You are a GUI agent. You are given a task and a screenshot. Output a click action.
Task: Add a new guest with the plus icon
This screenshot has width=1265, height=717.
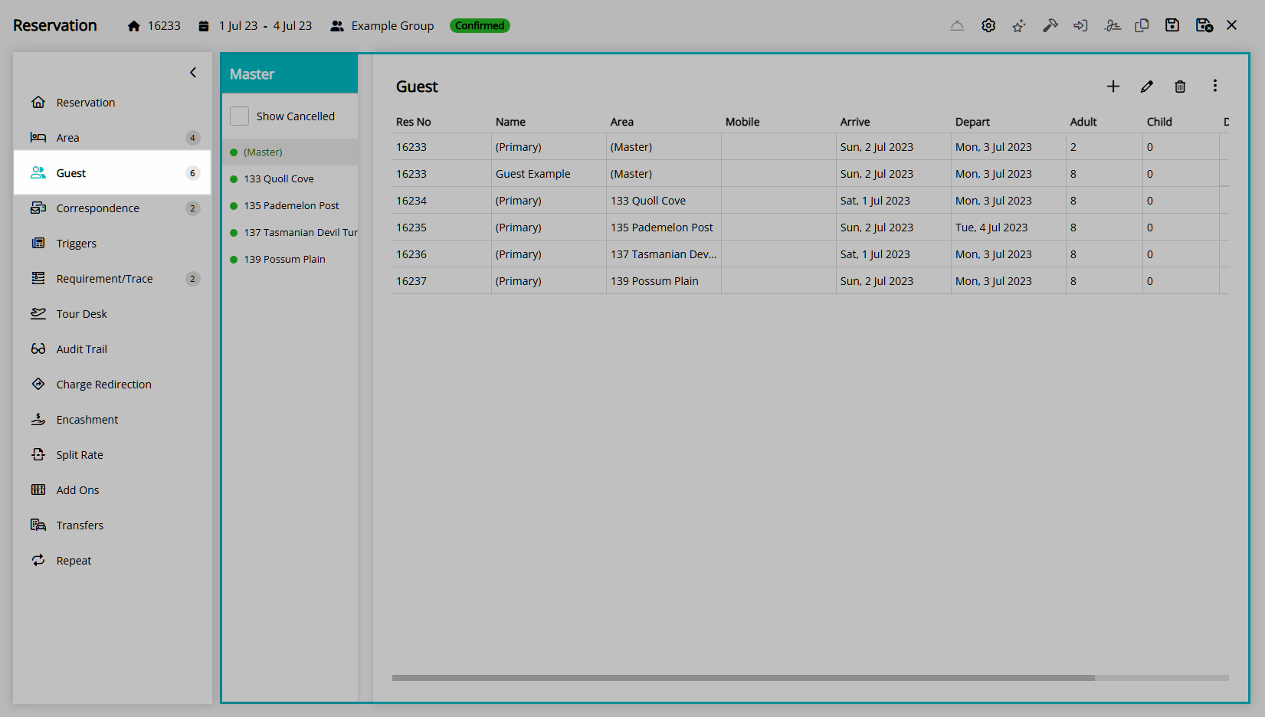[1113, 87]
